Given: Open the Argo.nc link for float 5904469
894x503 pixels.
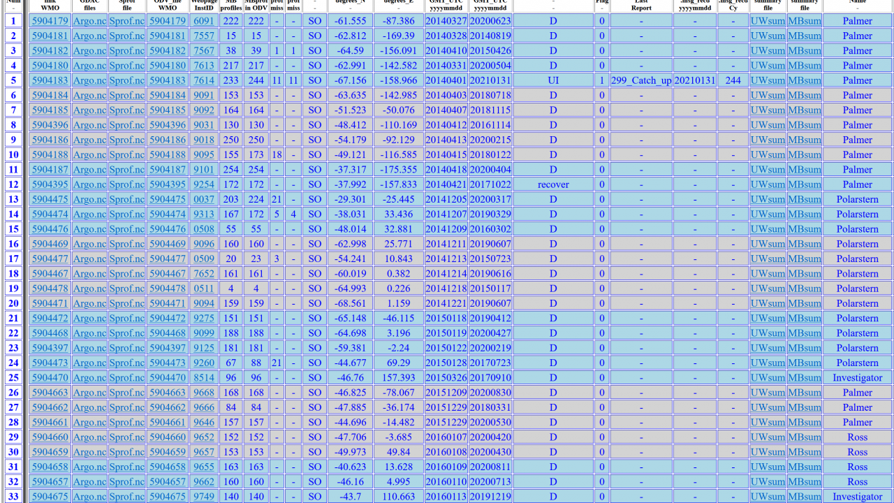Looking at the screenshot, I should coord(89,244).
